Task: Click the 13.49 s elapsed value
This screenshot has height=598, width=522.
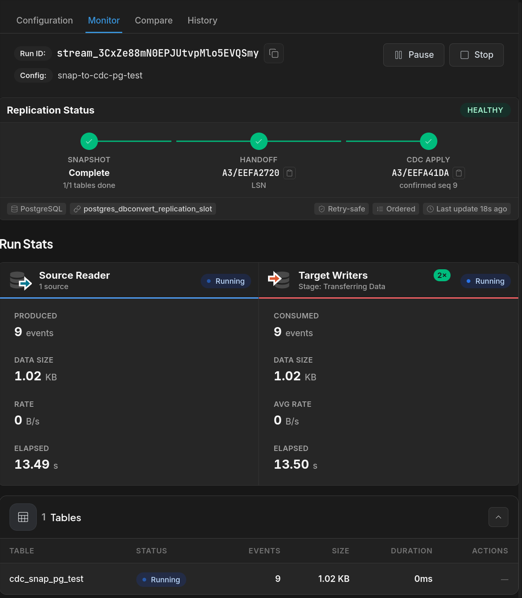Action: 36,465
